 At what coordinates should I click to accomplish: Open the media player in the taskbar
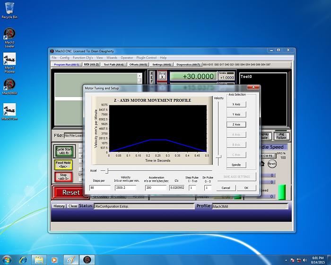coord(54,260)
